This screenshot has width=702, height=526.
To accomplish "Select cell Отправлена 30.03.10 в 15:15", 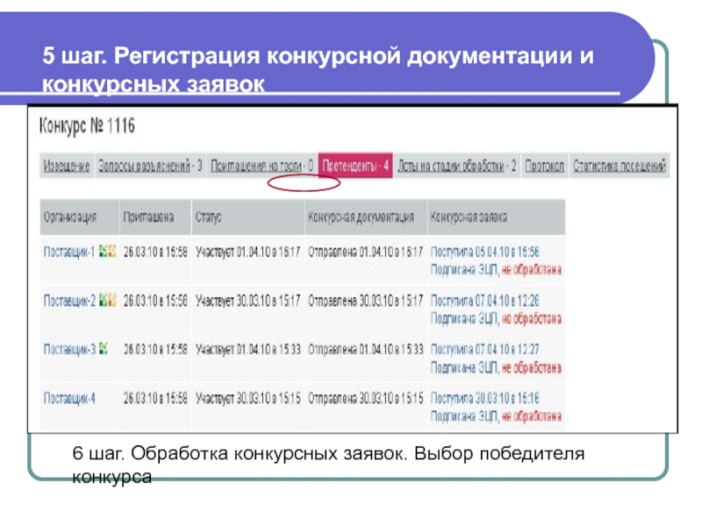I will [x=365, y=398].
